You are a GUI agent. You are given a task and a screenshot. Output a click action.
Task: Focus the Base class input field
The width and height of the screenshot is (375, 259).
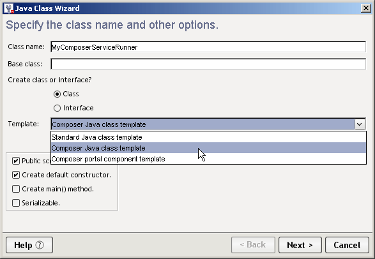pos(208,64)
